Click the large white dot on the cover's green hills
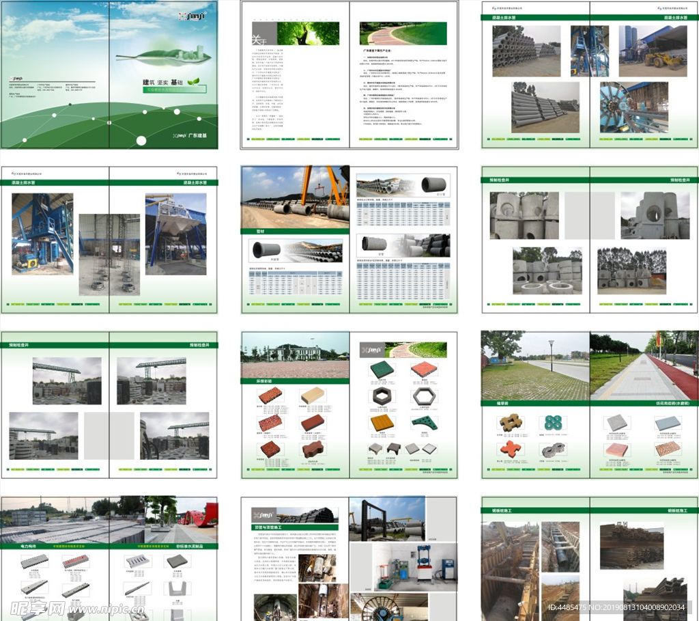699x621 pixels. click(141, 141)
